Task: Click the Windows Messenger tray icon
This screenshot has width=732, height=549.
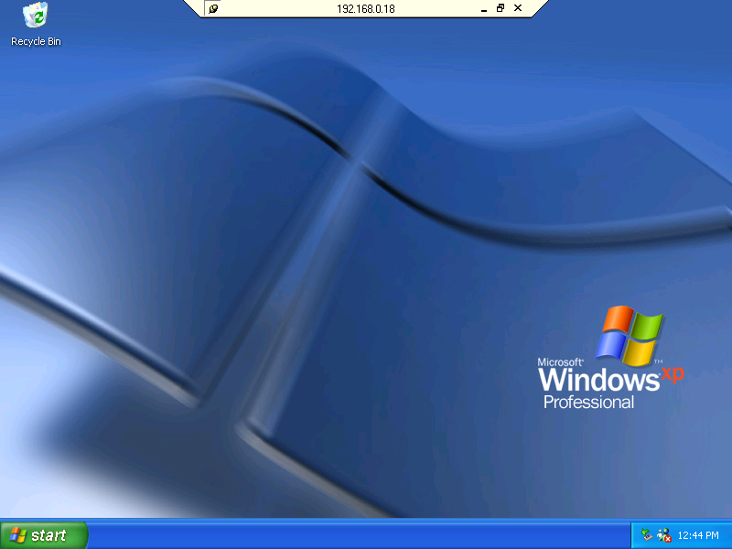Action: pos(664,535)
